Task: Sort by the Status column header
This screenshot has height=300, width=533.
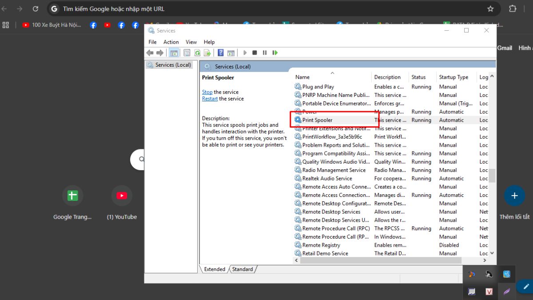Action: (x=422, y=77)
